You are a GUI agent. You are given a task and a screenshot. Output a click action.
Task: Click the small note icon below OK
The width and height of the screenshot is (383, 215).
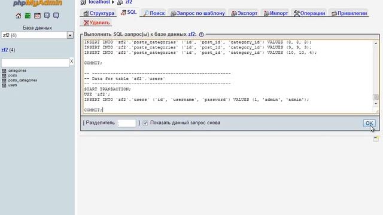click(x=376, y=139)
